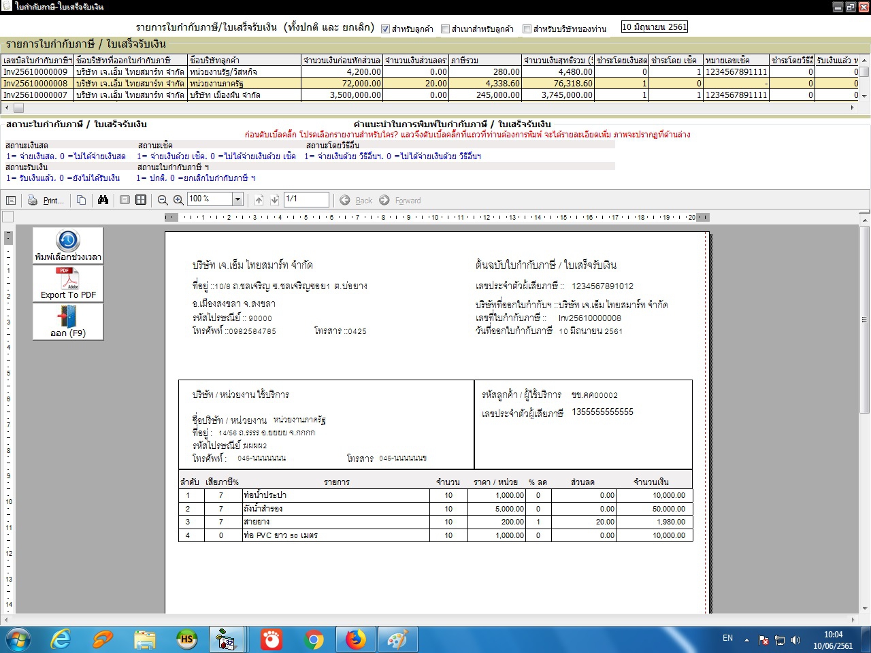Screen dimensions: 871x653
Task: Click the invoice grid vertical scrollbar down arrow
Action: 864,96
